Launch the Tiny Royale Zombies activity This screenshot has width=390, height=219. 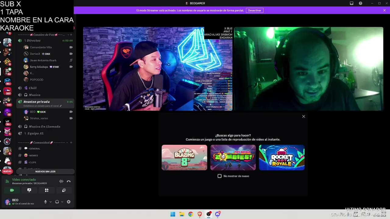[233, 158]
